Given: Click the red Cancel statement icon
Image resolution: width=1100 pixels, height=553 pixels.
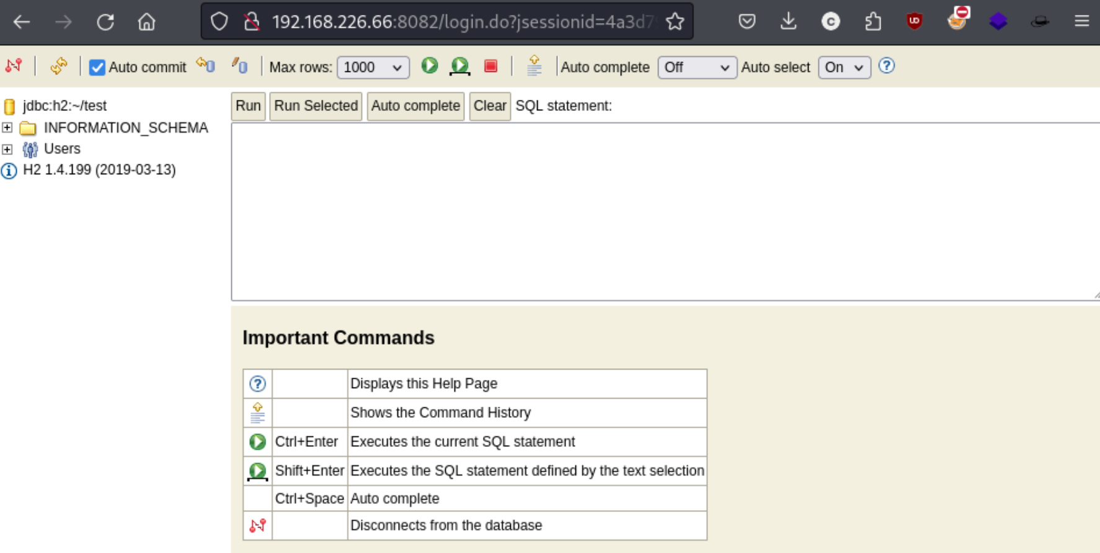Looking at the screenshot, I should [491, 66].
